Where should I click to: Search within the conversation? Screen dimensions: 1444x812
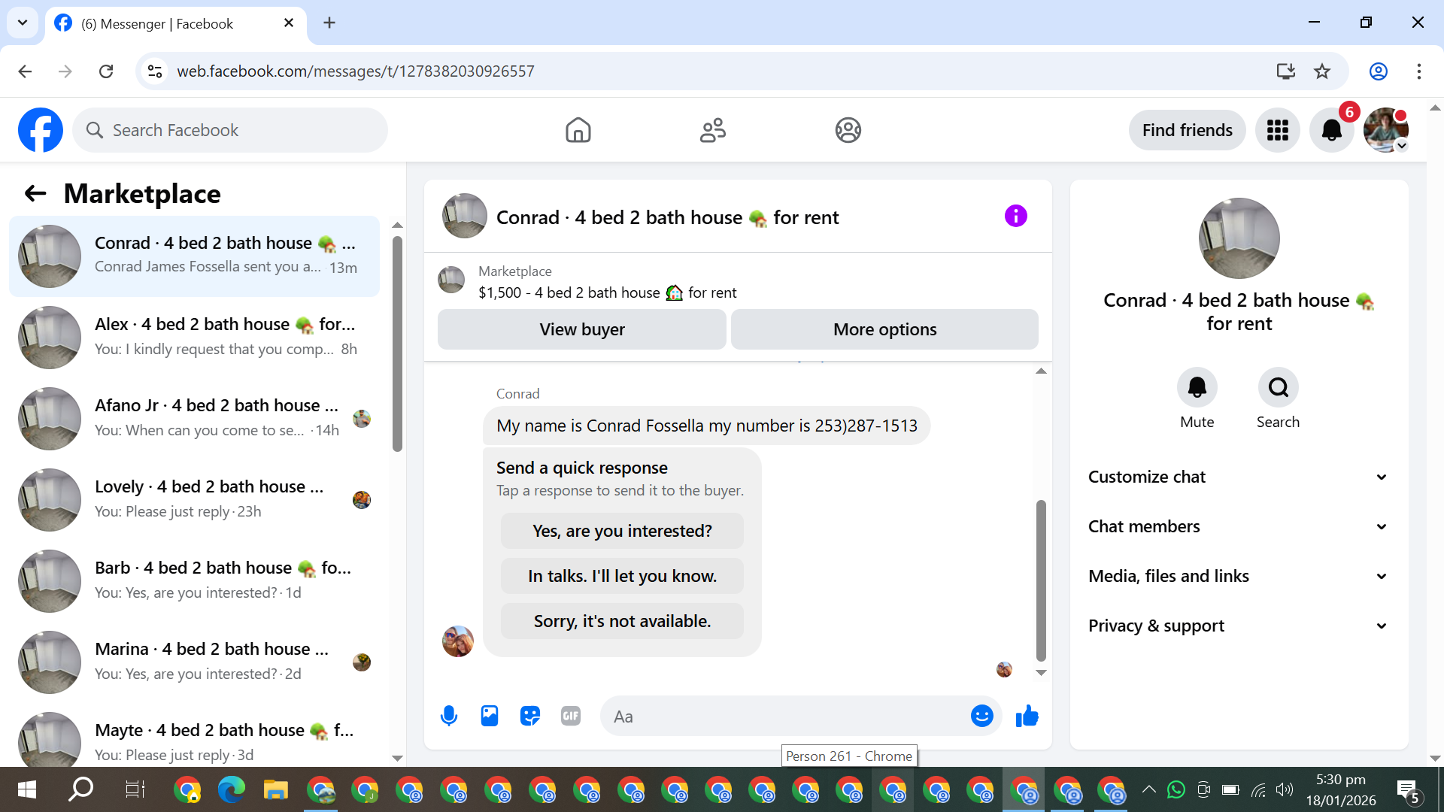click(x=1278, y=388)
